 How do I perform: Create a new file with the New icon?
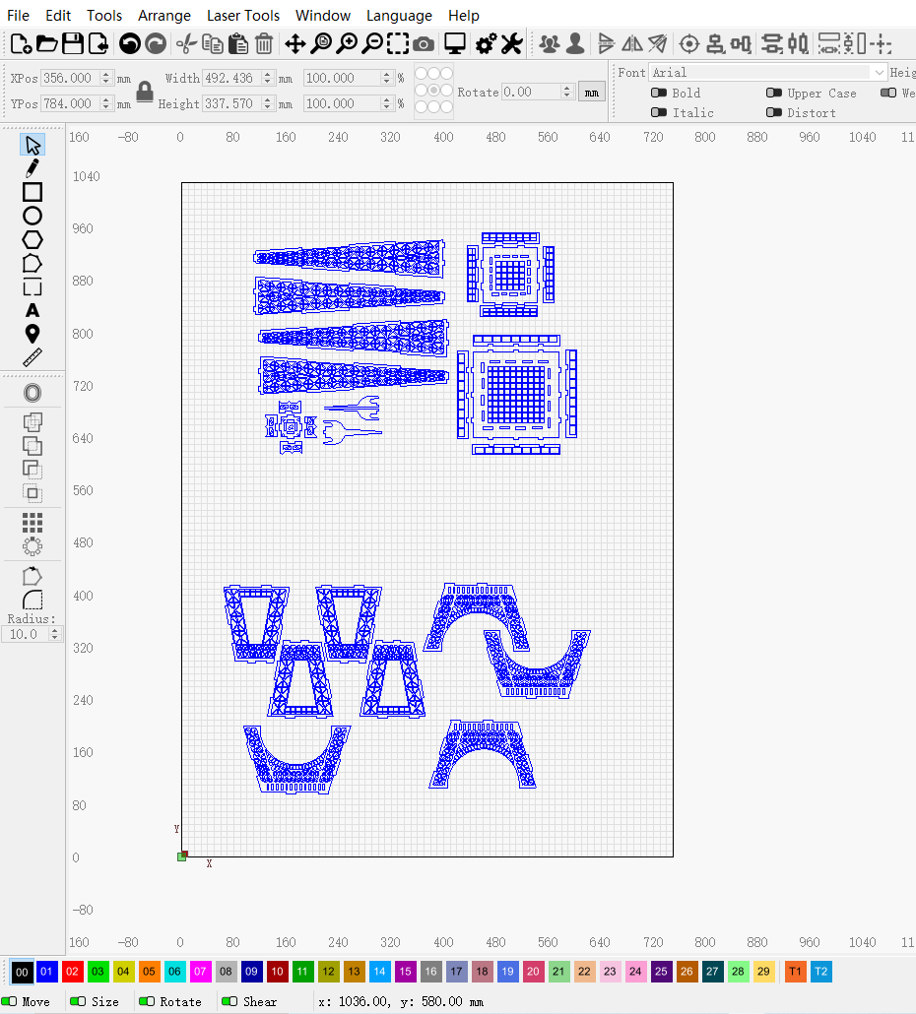[x=22, y=44]
